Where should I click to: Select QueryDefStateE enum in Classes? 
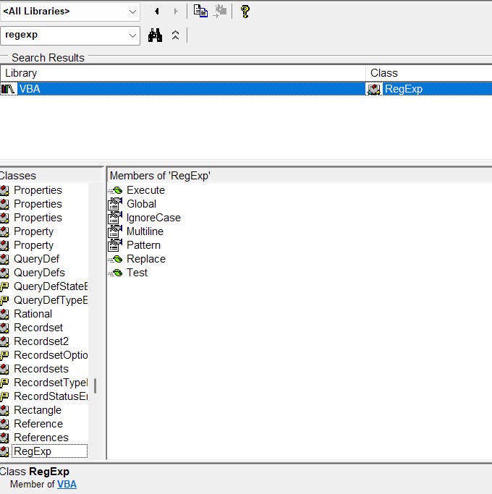(x=51, y=286)
